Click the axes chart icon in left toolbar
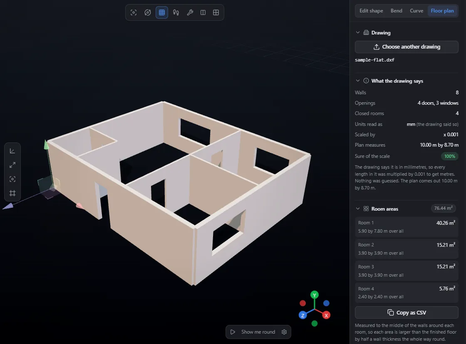Screen dimensions: 466x344 (x=12, y=151)
